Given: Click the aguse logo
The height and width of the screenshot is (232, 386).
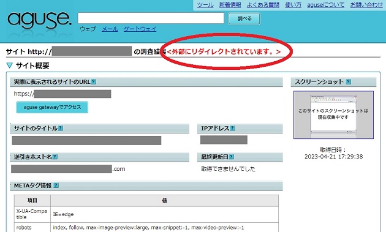Looking at the screenshot, I should coord(39,20).
